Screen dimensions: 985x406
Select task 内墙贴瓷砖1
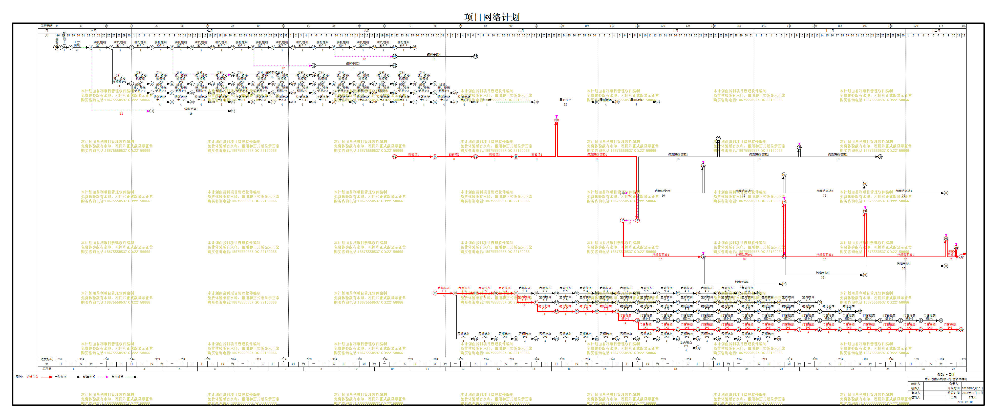click(x=663, y=191)
